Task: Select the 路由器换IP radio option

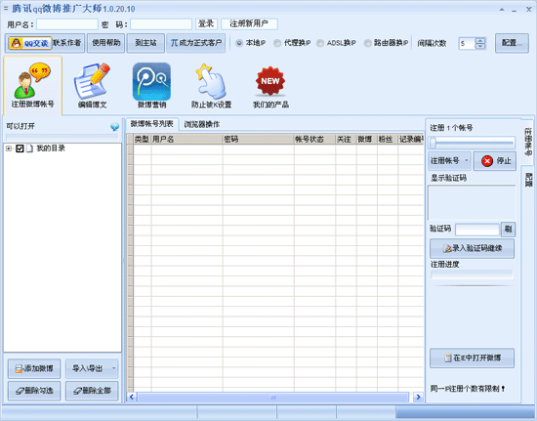Action: point(367,43)
